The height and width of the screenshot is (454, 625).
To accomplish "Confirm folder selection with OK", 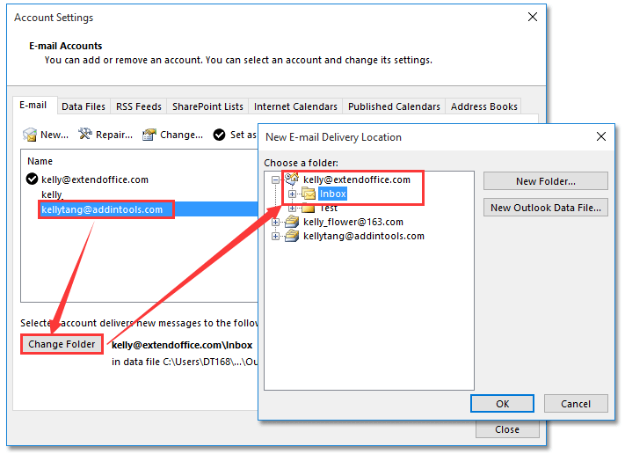I will point(502,404).
